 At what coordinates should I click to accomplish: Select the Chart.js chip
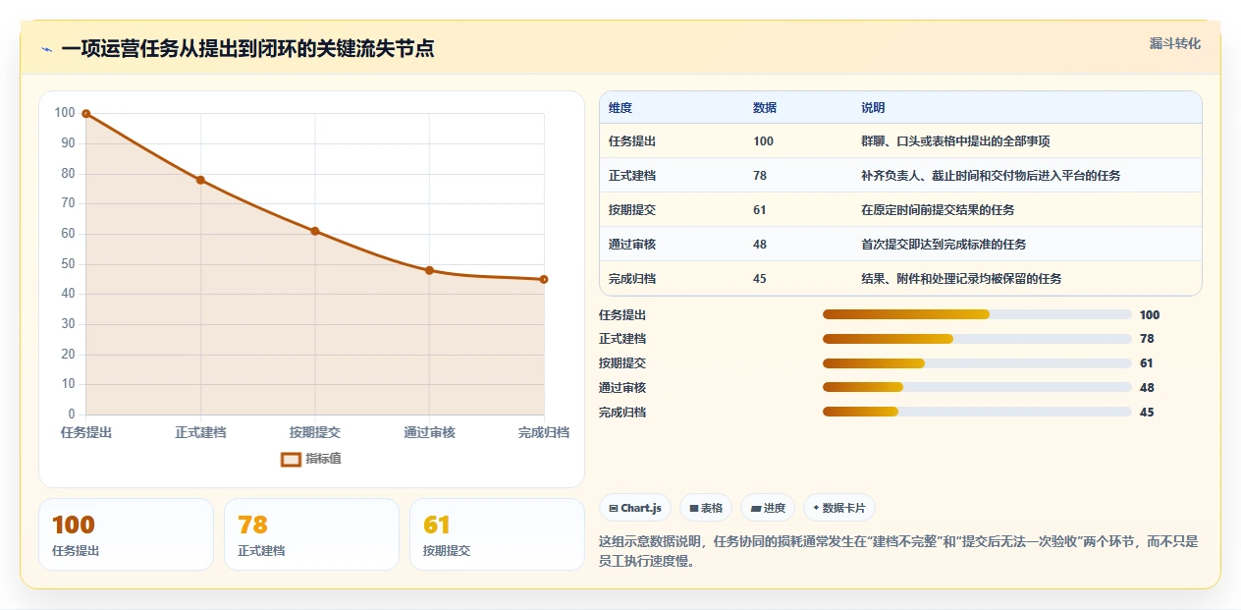(635, 508)
